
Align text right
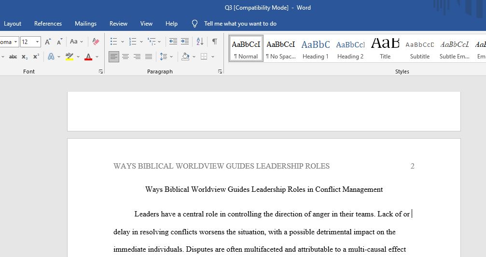coord(137,57)
